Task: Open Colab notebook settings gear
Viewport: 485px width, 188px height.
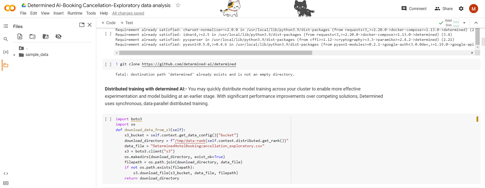Action: (x=461, y=8)
